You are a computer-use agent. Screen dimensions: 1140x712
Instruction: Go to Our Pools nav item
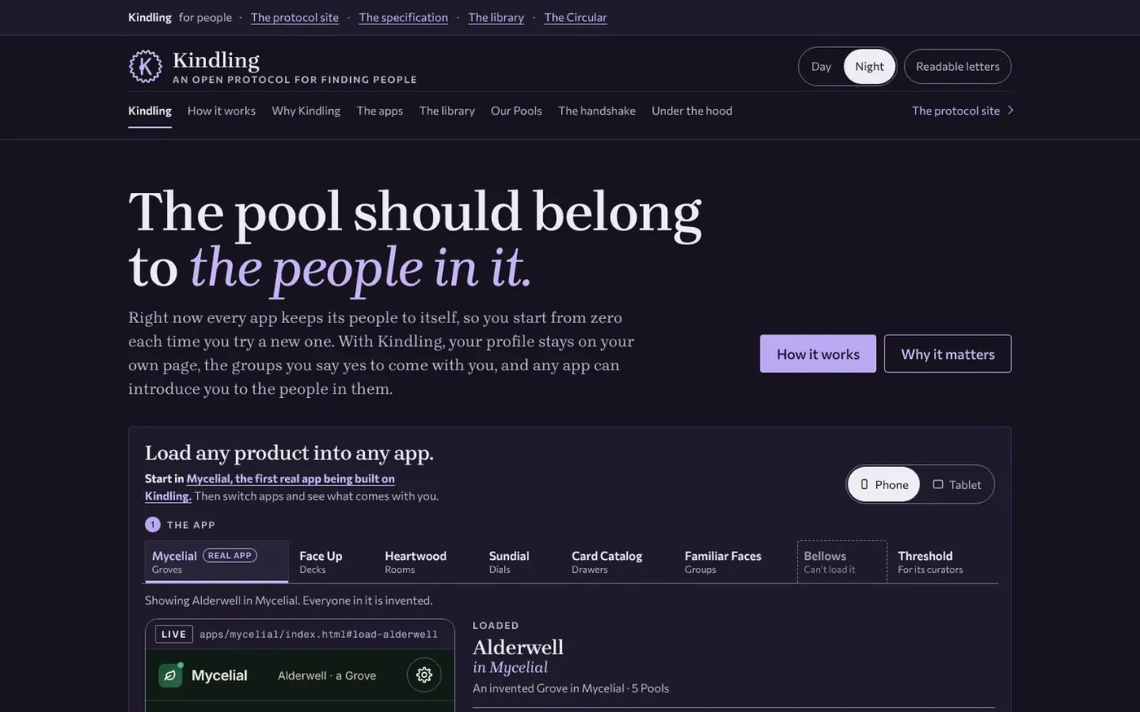click(516, 111)
